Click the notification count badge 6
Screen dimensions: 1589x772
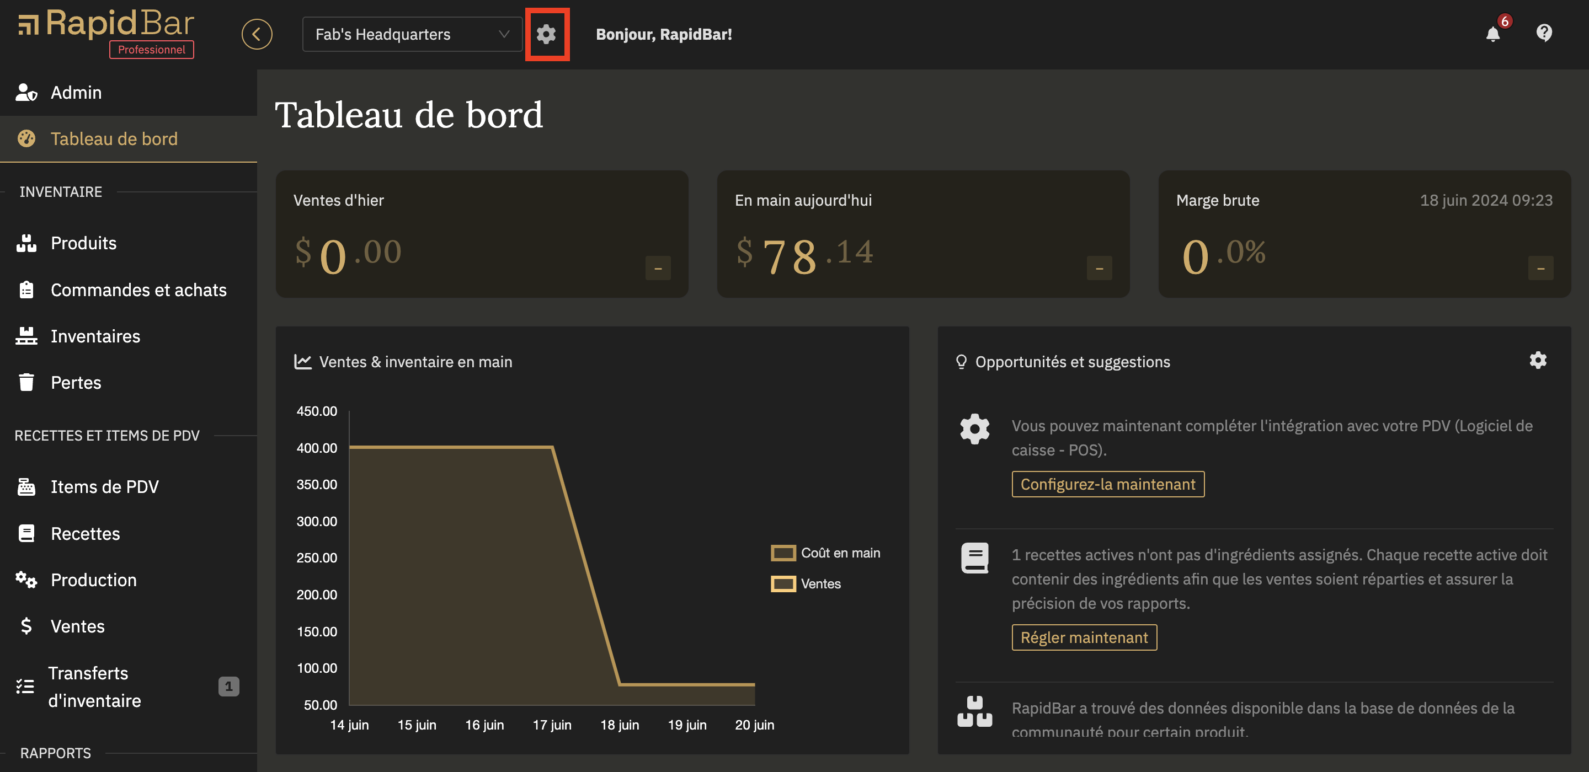(1505, 22)
